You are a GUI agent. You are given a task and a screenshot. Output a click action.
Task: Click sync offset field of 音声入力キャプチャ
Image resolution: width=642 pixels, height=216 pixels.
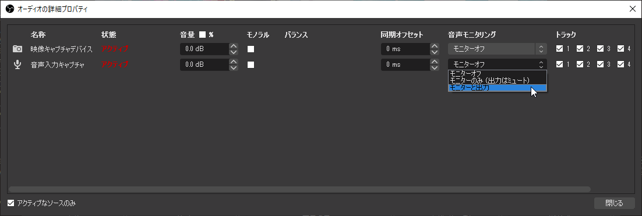coord(405,64)
